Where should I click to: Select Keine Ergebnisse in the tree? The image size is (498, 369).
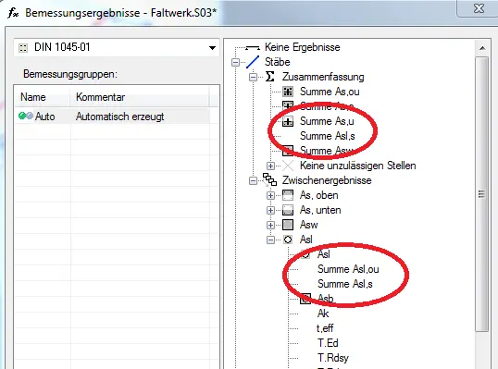[x=303, y=47]
